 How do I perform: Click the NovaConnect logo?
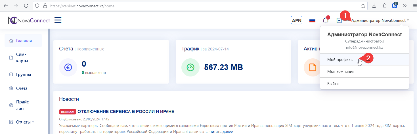[x=29, y=20]
